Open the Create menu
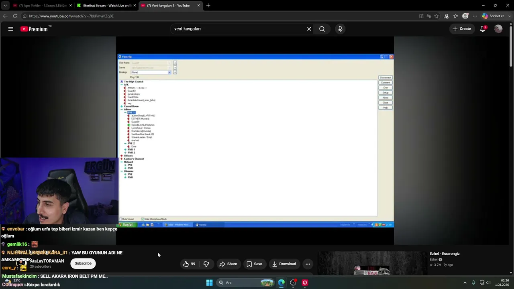Viewport: 514px width, 289px height. tap(462, 29)
